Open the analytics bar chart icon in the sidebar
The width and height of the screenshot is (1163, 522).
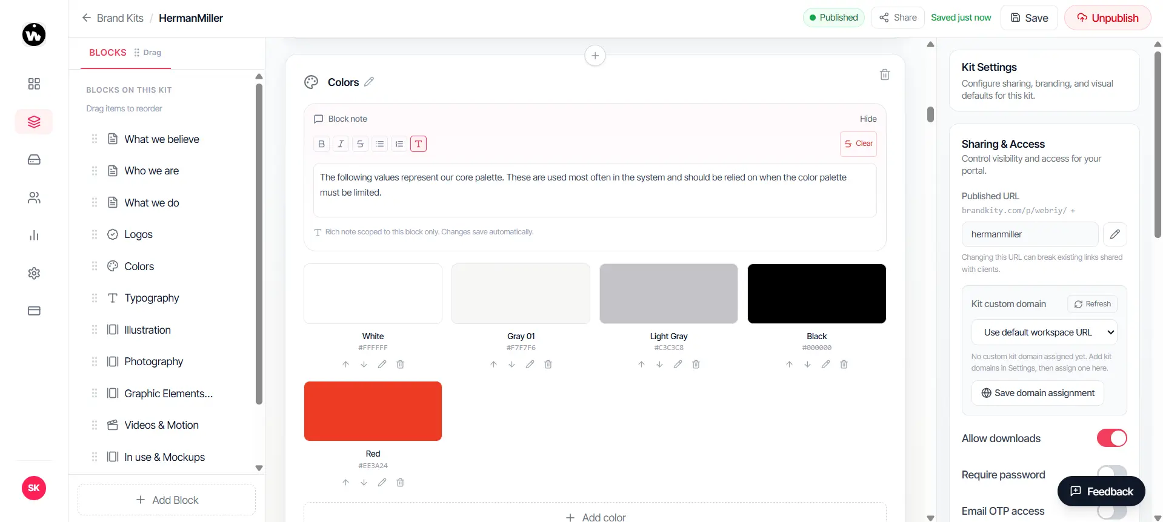[34, 235]
